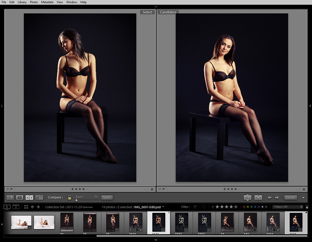Click the filmstrip header grid shortcut icon

point(26,207)
